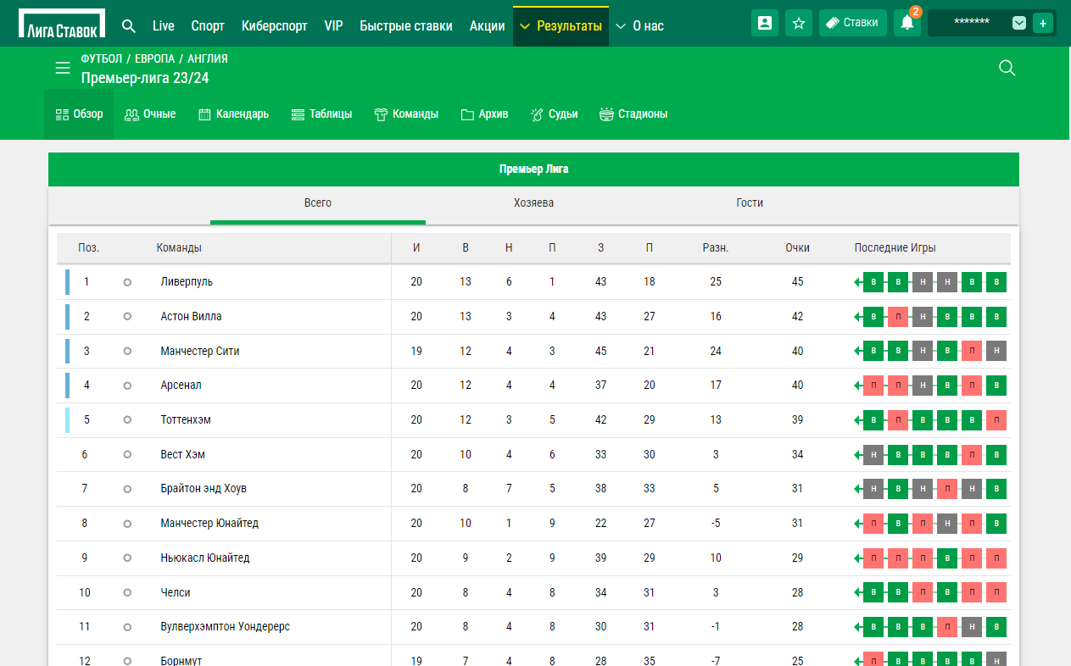Click the Команды column header

179,248
